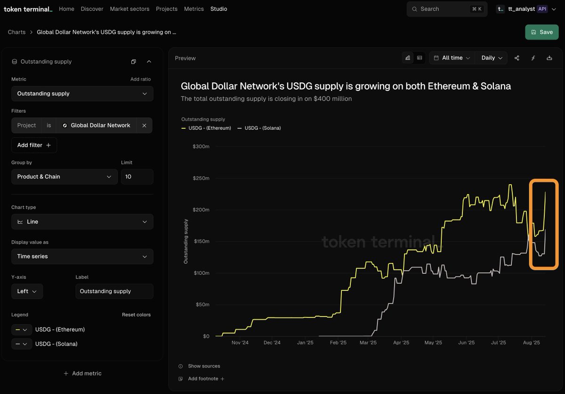Image resolution: width=565 pixels, height=394 pixels.
Task: Click the Limit input field
Action: click(x=137, y=177)
